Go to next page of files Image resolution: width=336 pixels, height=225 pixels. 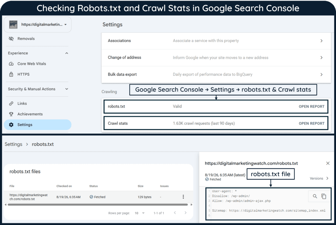[x=186, y=213]
